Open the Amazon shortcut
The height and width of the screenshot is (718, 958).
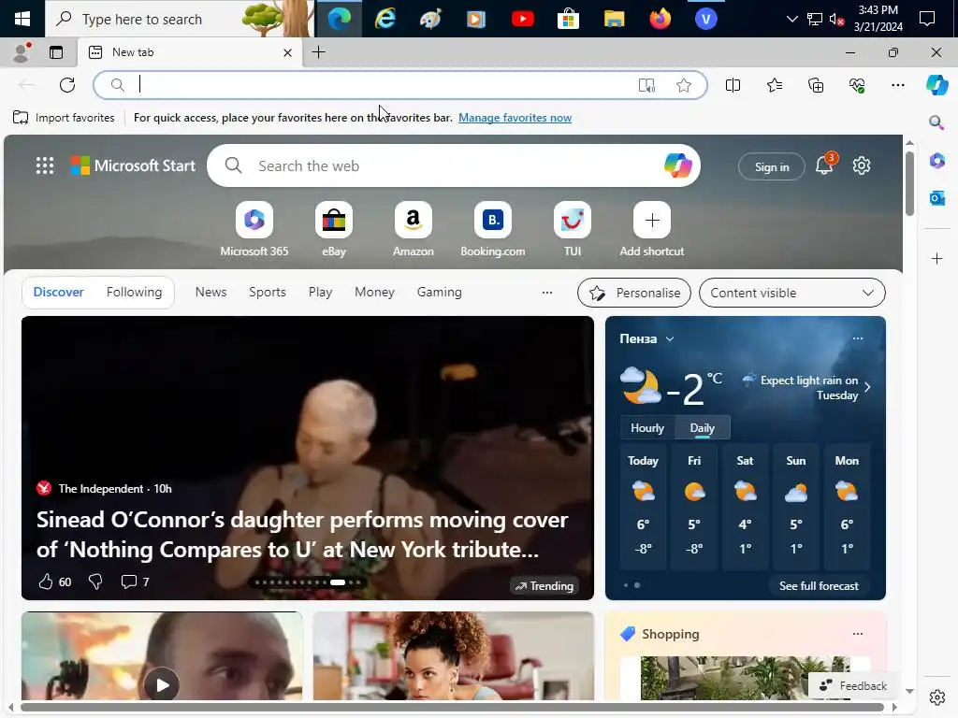(x=413, y=230)
